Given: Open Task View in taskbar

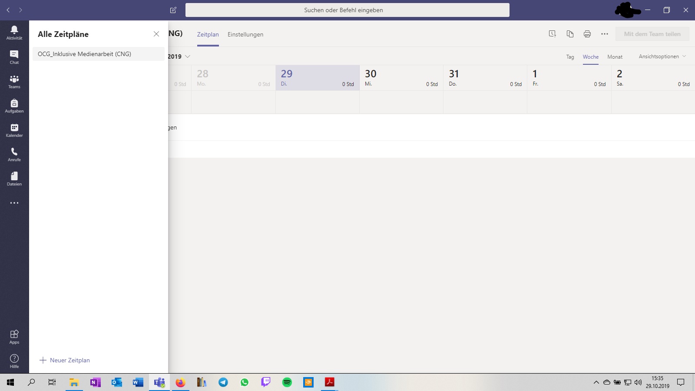Looking at the screenshot, I should tap(52, 382).
